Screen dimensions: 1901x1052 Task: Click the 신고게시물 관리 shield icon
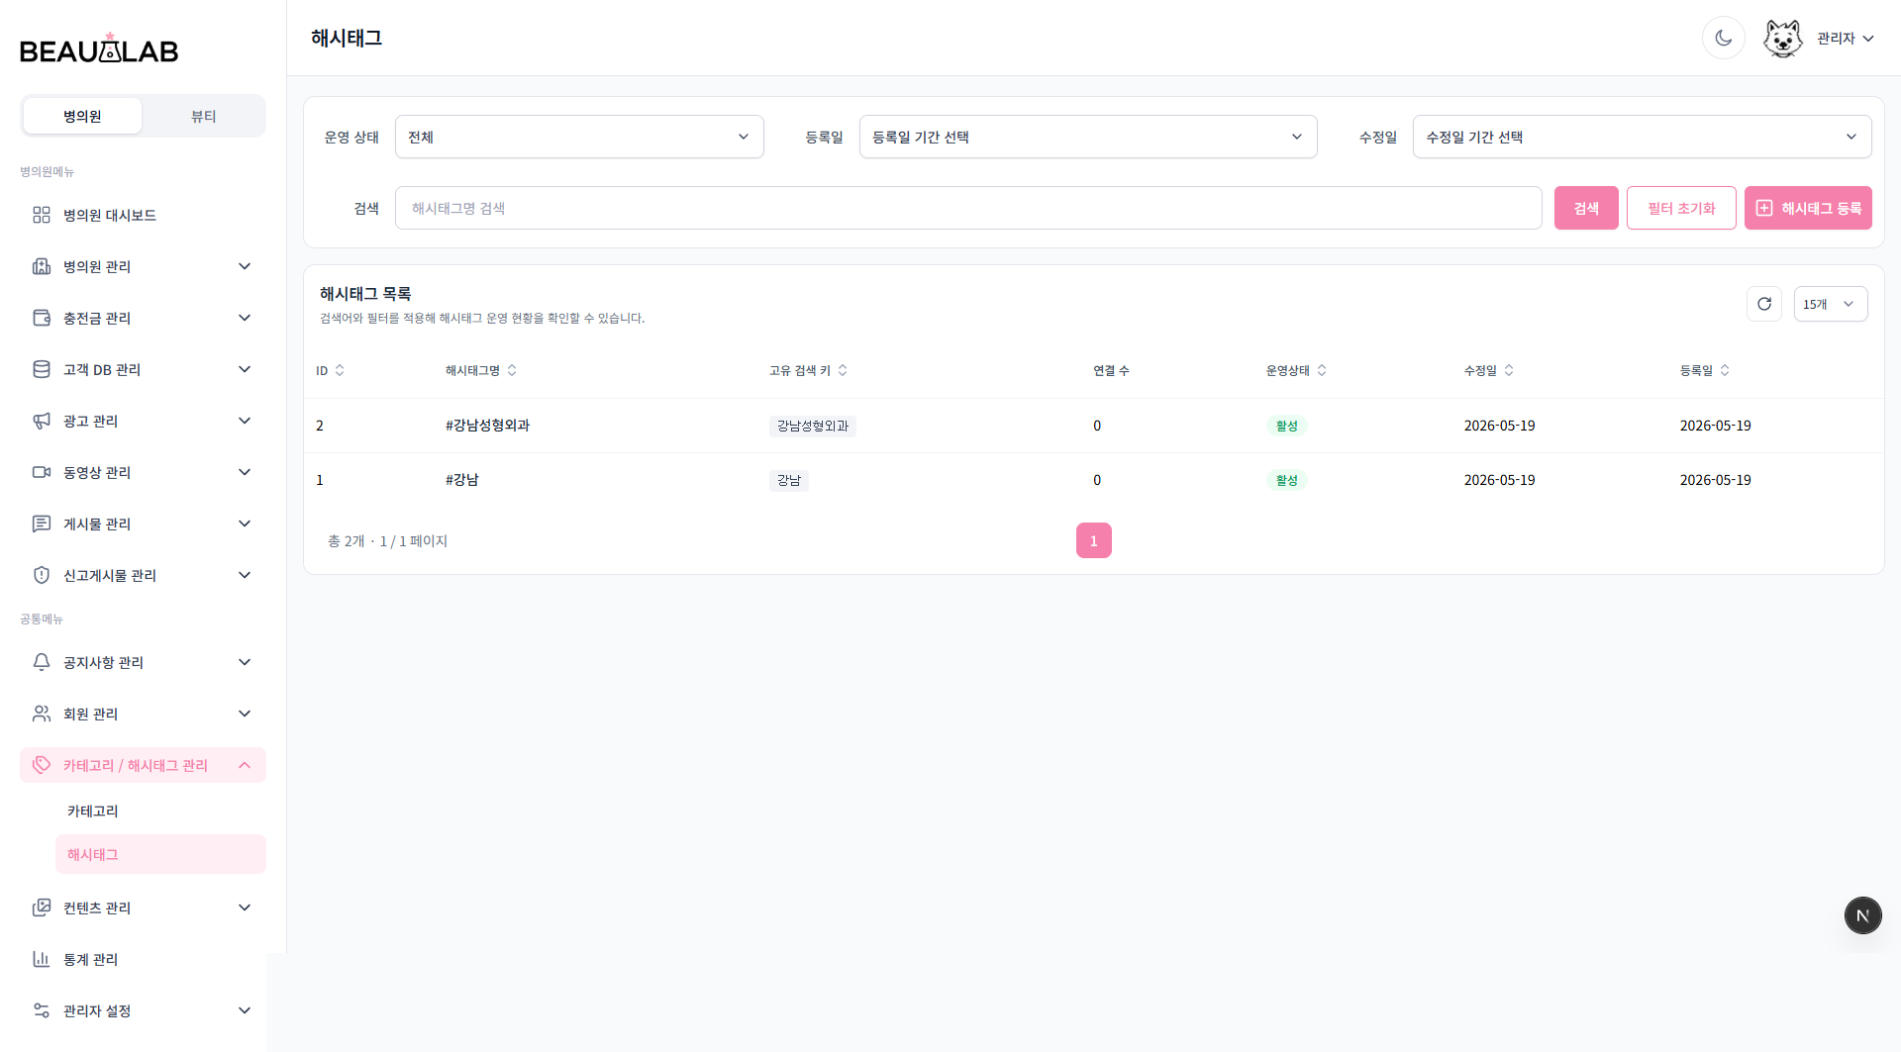click(42, 575)
